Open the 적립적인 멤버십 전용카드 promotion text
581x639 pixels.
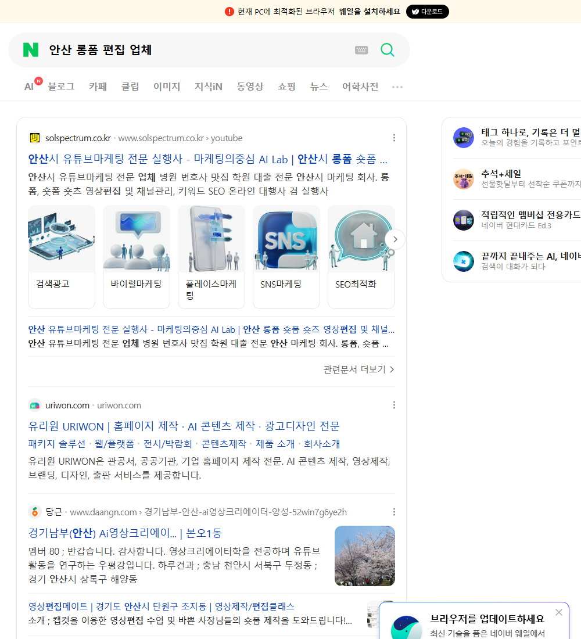531,215
